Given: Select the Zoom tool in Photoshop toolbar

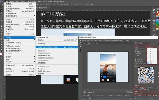Looking at the screenshot, I should pyautogui.click(x=2, y=47).
